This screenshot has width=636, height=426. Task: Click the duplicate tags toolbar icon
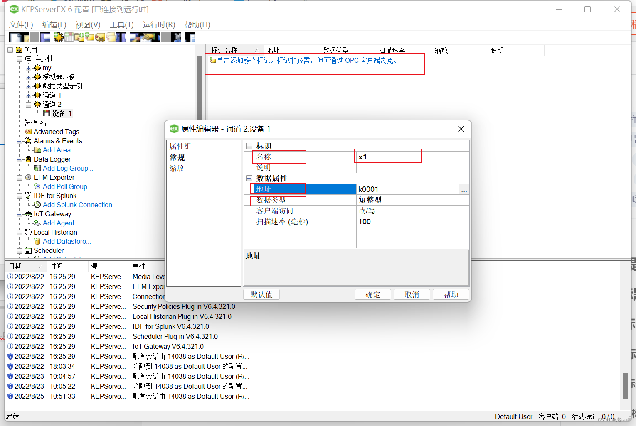pyautogui.click(x=111, y=37)
